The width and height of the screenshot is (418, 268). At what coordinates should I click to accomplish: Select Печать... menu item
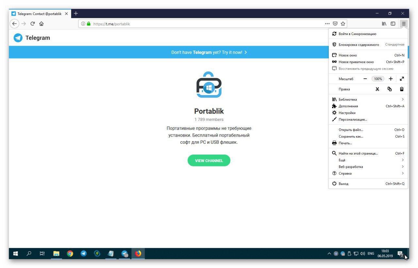coord(368,143)
